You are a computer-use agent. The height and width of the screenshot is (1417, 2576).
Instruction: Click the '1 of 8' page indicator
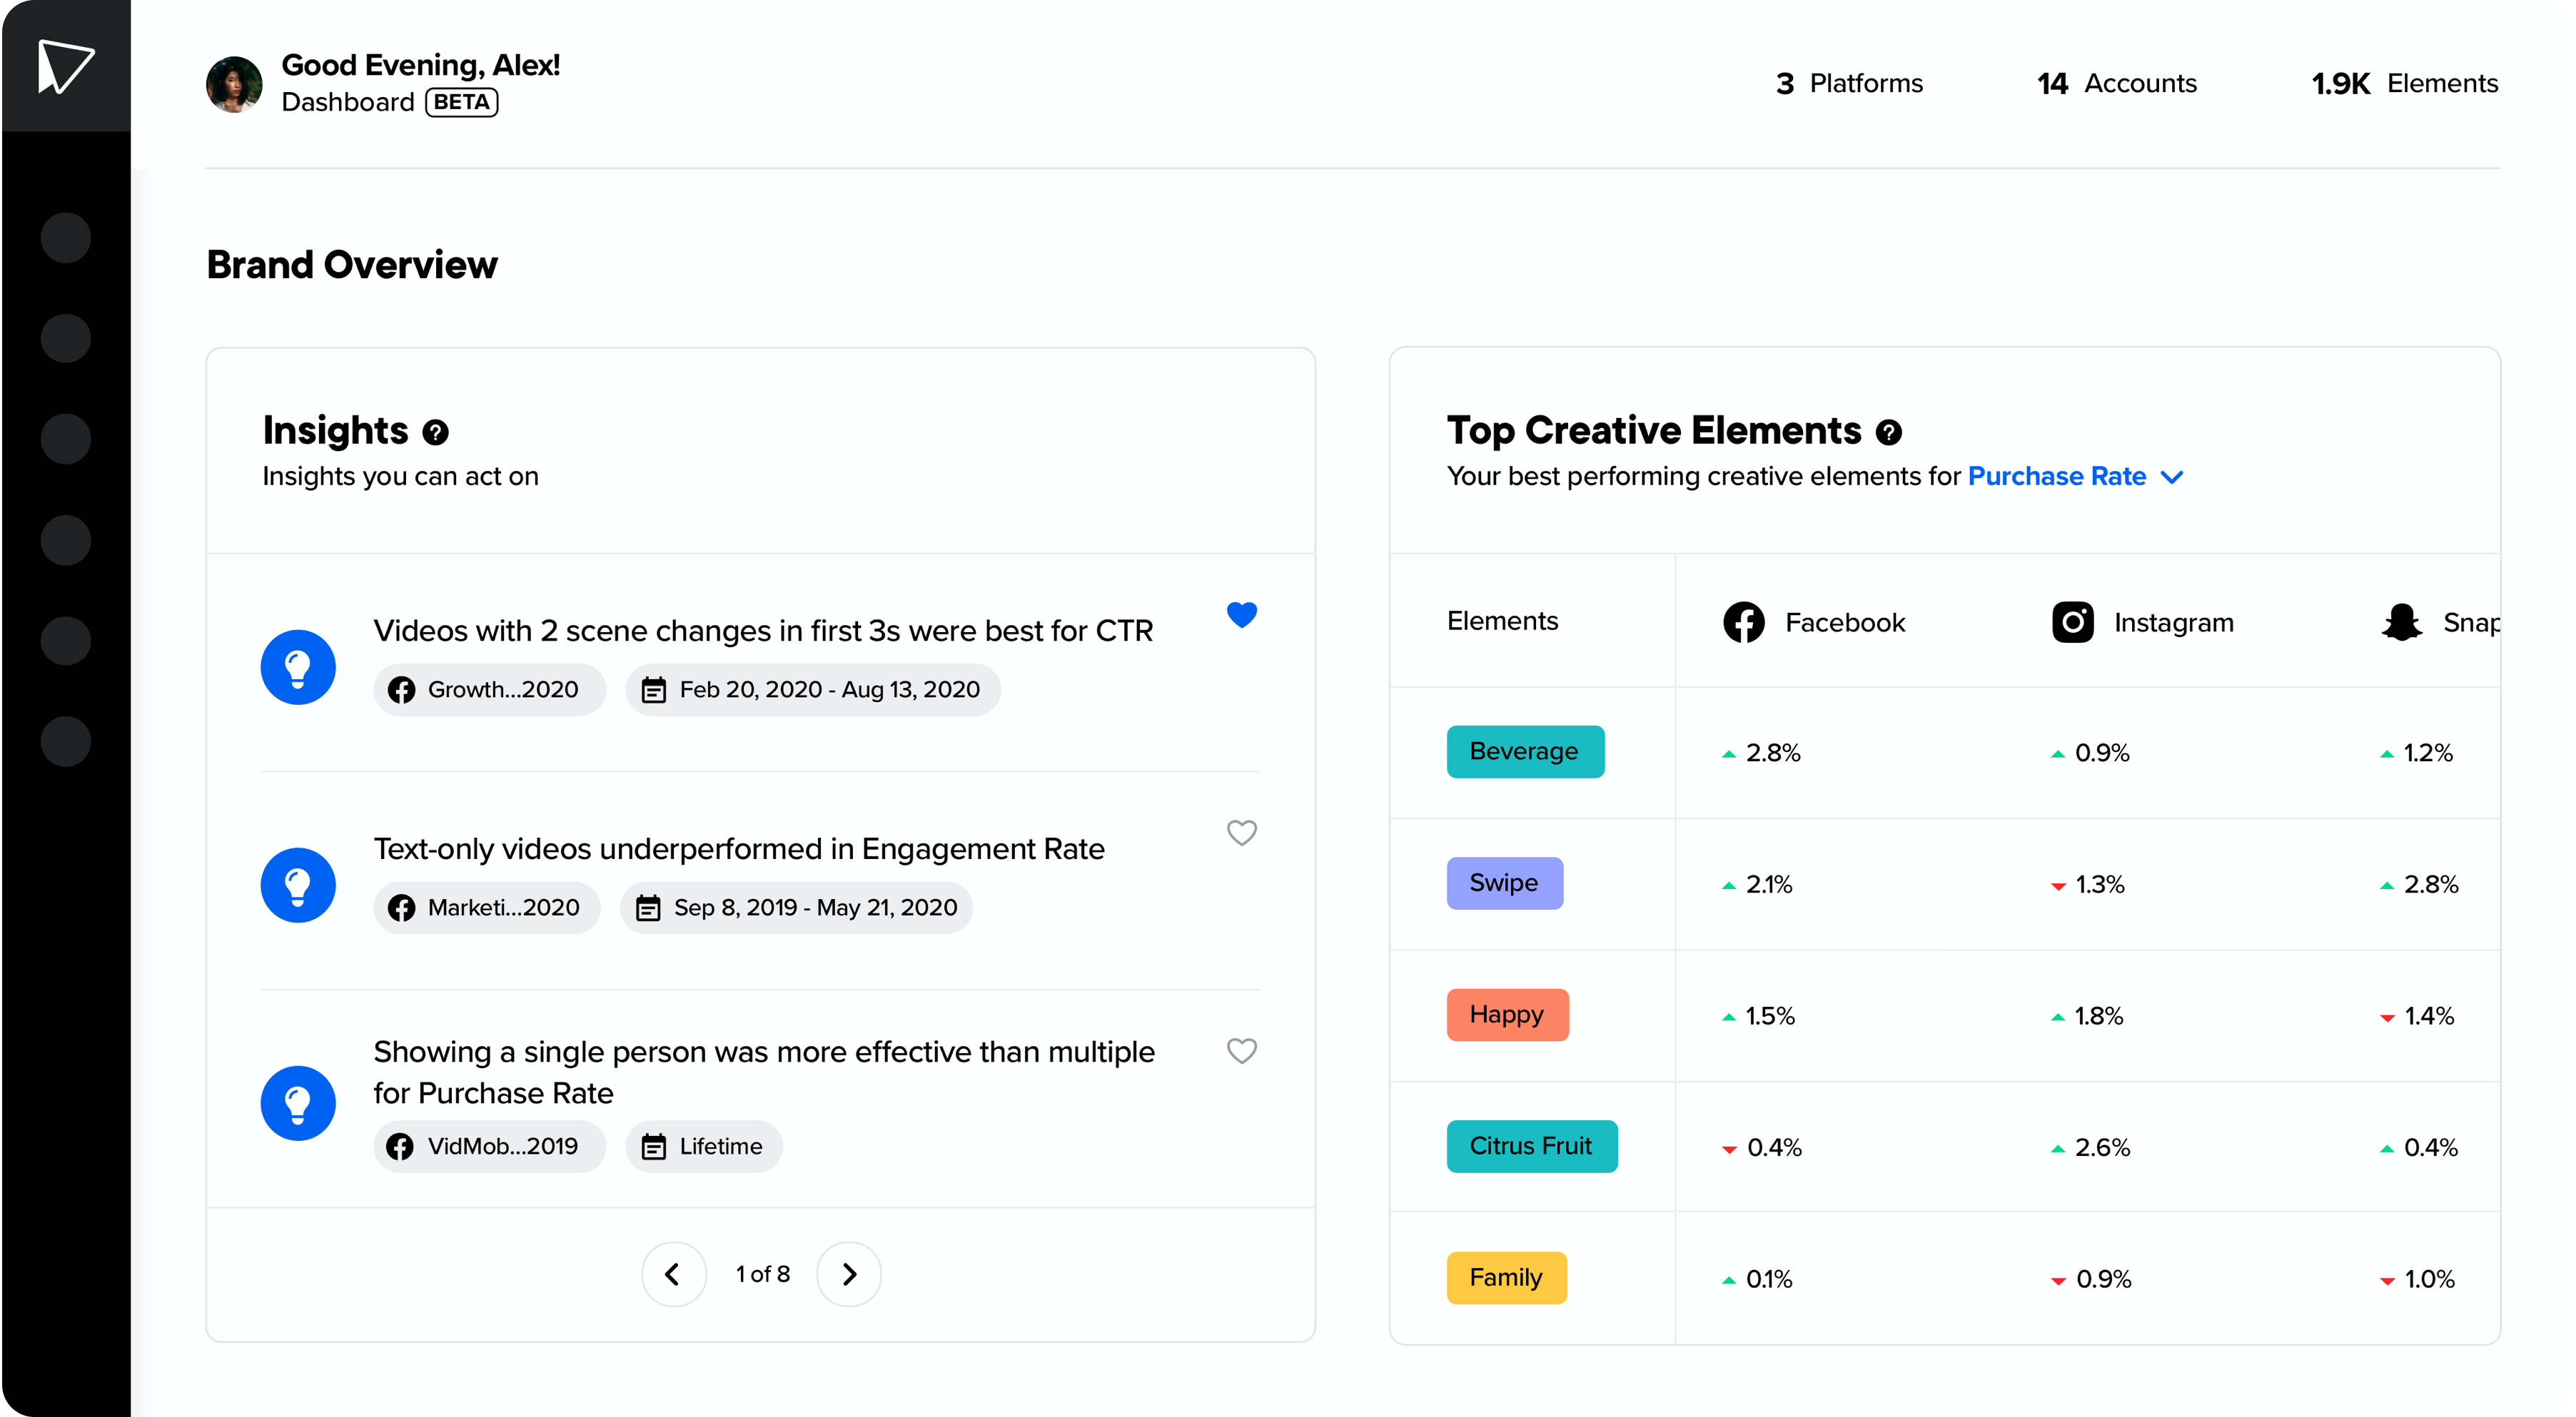point(763,1275)
